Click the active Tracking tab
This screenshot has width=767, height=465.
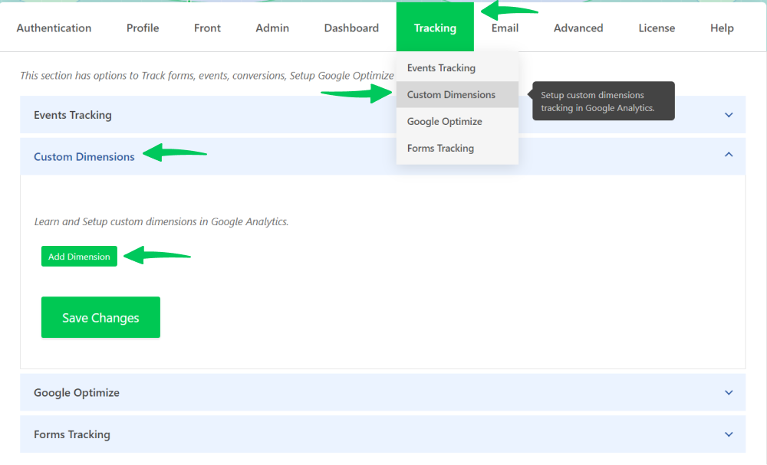(435, 28)
